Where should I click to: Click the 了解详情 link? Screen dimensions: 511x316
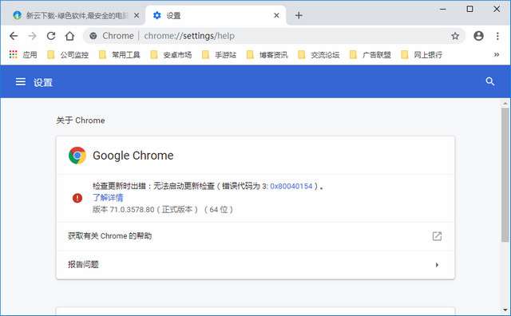point(108,197)
